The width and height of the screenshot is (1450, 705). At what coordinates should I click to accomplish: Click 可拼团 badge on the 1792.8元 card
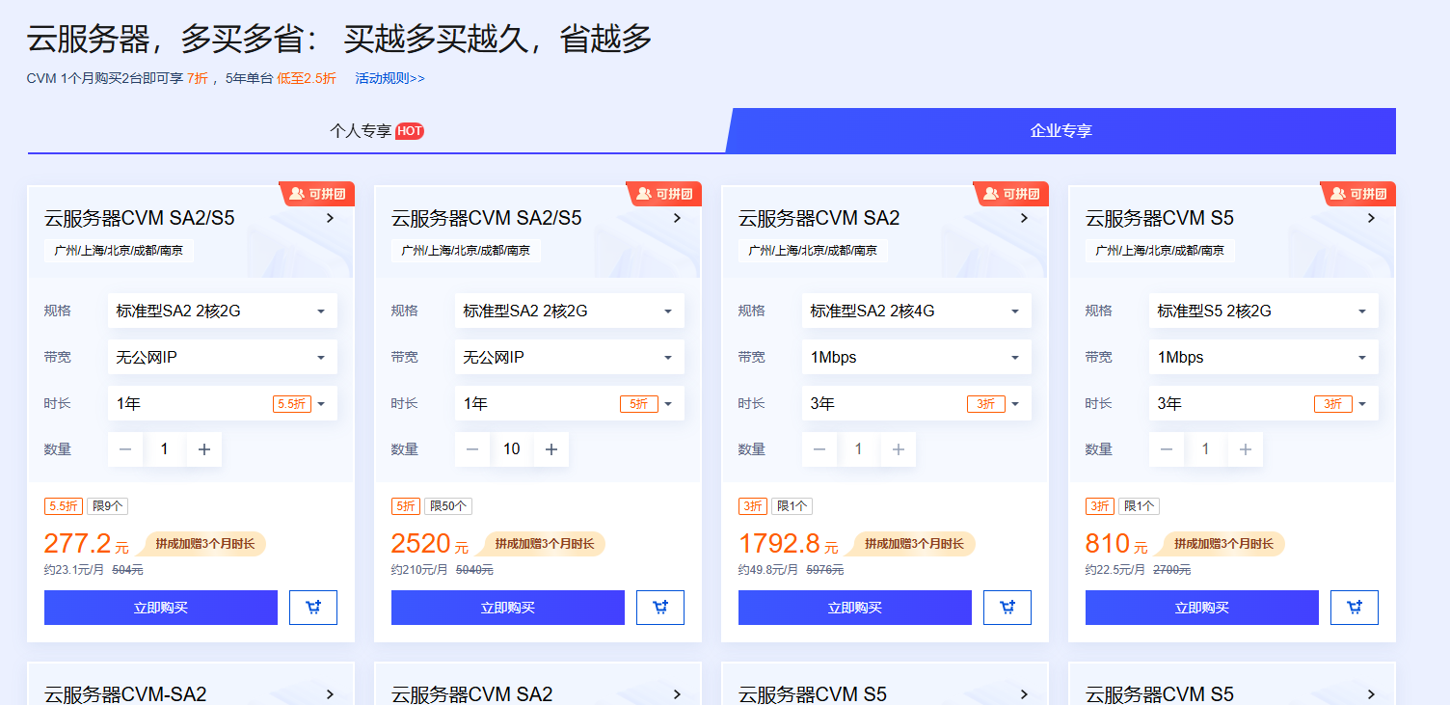tap(1011, 194)
